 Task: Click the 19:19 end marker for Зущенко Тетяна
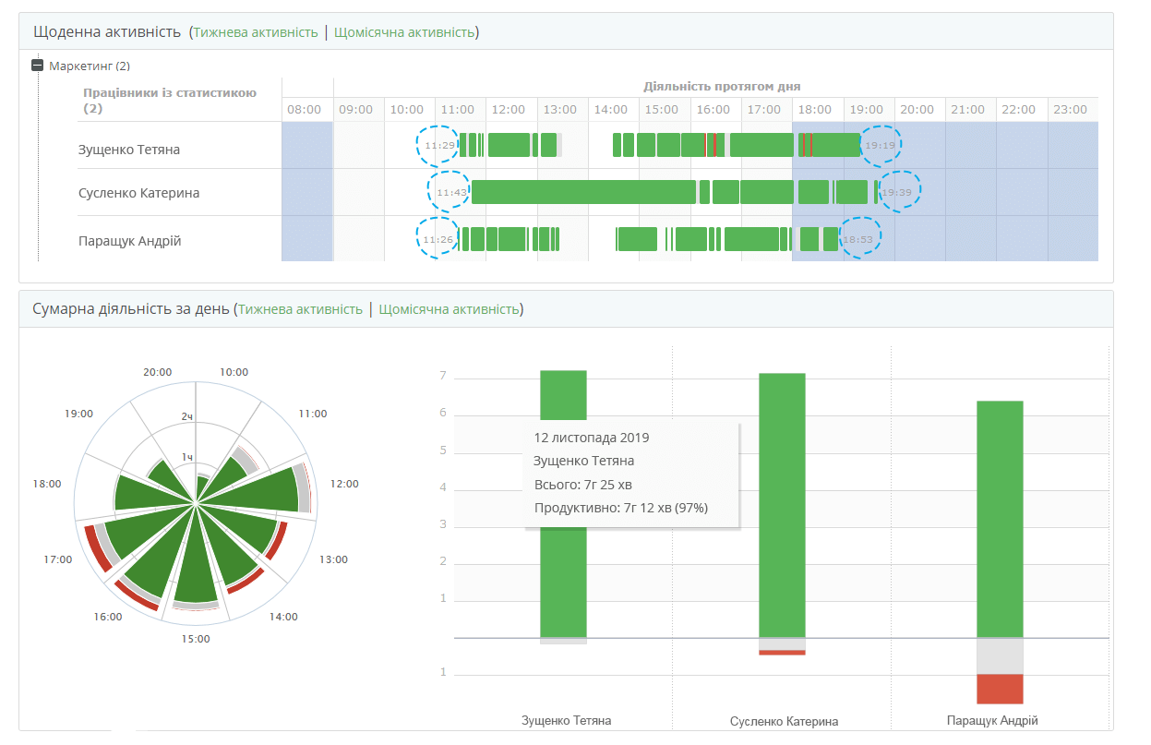tap(881, 144)
